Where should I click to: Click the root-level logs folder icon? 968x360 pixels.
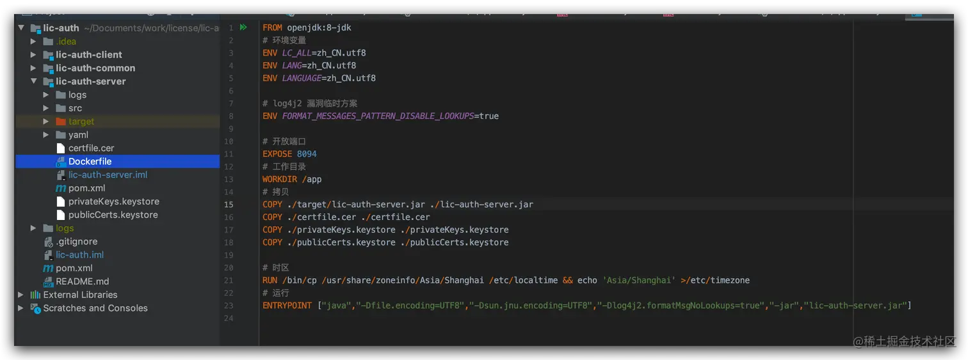[x=48, y=228]
